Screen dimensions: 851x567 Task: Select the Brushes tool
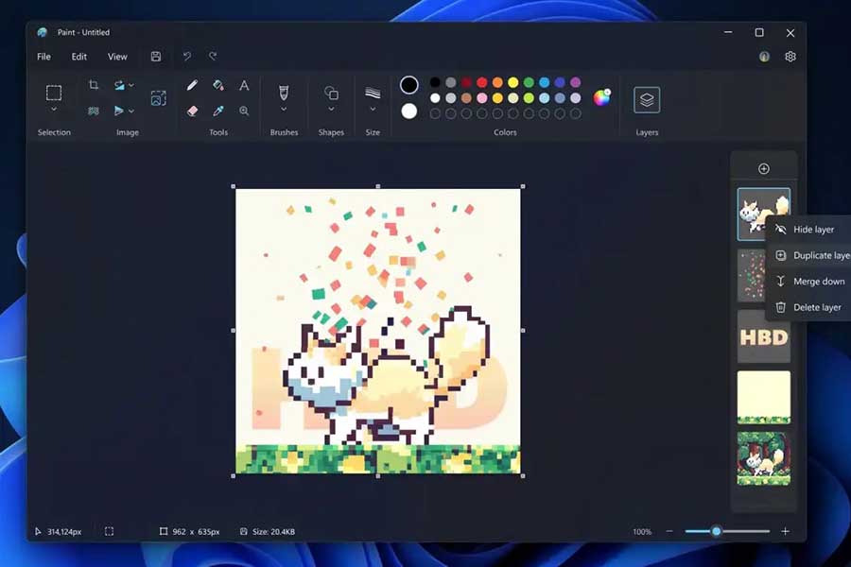(x=284, y=93)
